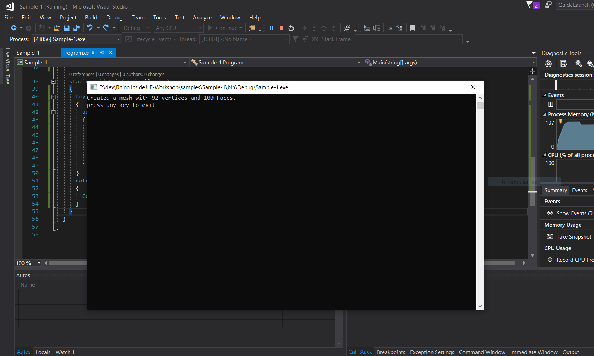Open the Lifecycle Events button
This screenshot has height=356, width=594.
pos(151,39)
